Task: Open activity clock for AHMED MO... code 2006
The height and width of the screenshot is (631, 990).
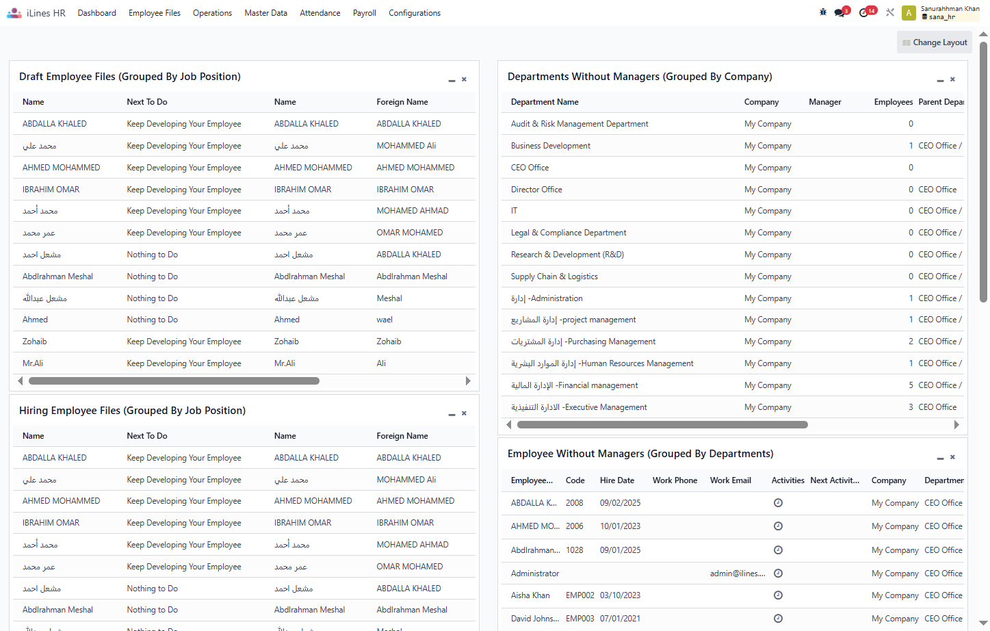Action: pos(778,526)
